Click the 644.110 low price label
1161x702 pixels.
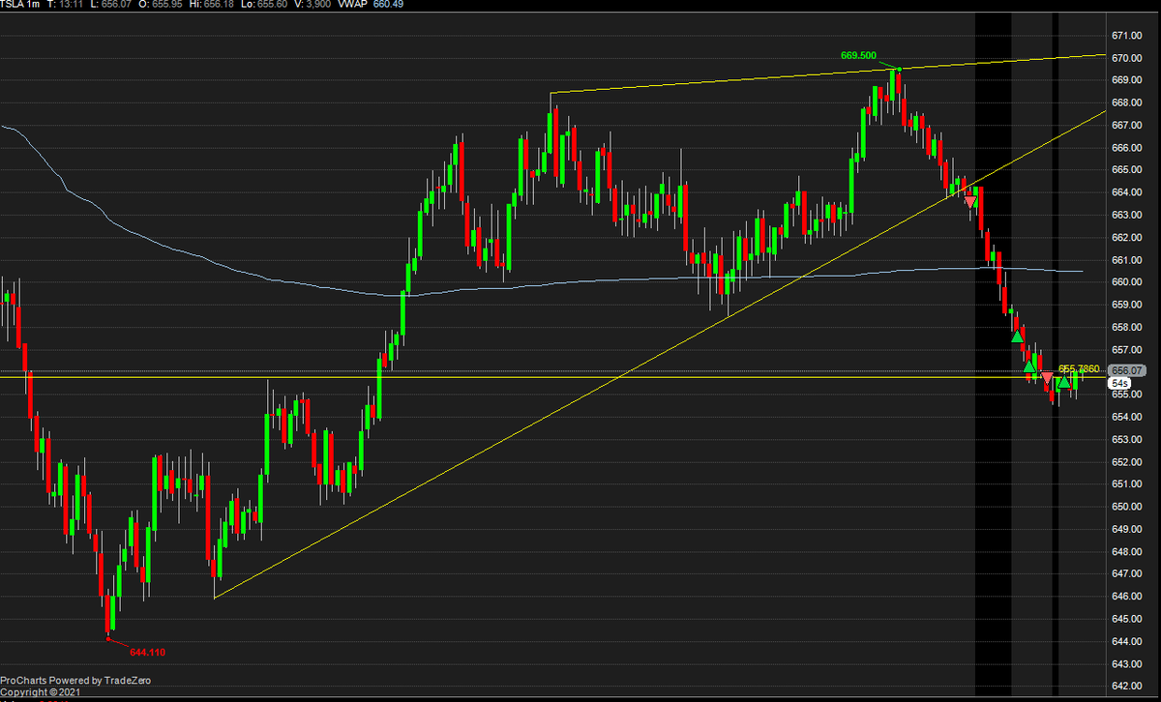(147, 653)
